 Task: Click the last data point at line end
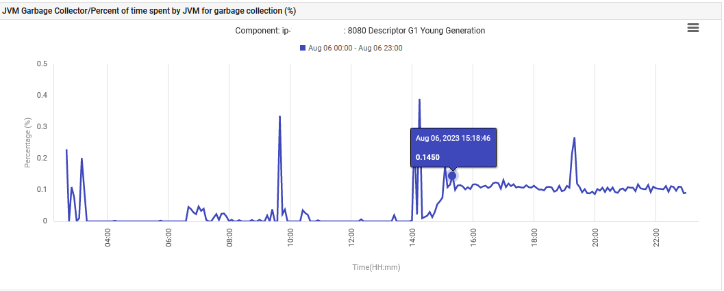coord(686,193)
